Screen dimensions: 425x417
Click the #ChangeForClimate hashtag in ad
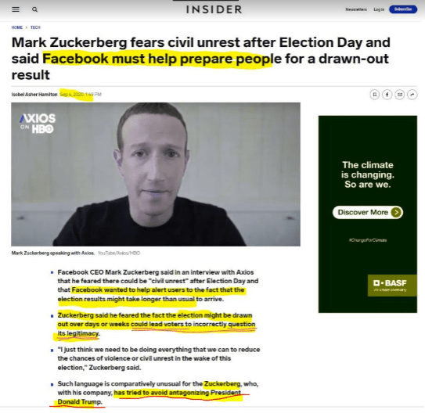(x=368, y=240)
